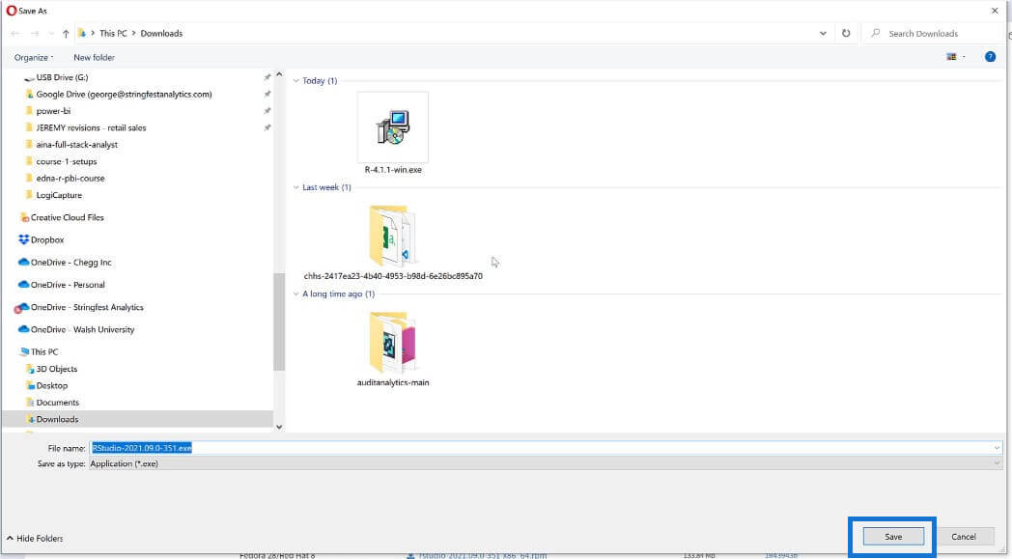Select power-bi folder in sidebar
1012x559 pixels.
click(53, 111)
